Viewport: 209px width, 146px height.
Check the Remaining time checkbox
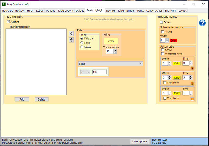pos(162,54)
